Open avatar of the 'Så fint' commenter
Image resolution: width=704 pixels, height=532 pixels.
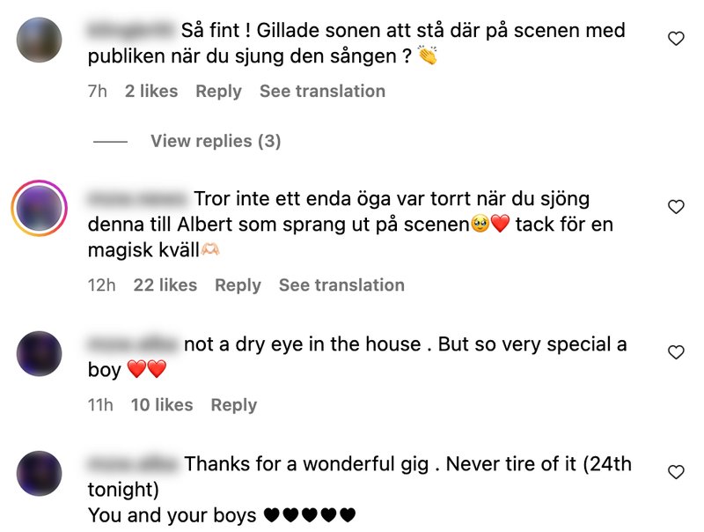coord(39,40)
